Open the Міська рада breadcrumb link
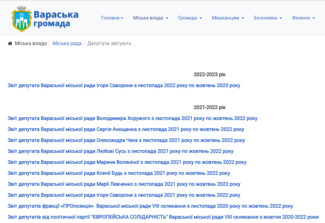This screenshot has height=223, width=325. point(67,44)
